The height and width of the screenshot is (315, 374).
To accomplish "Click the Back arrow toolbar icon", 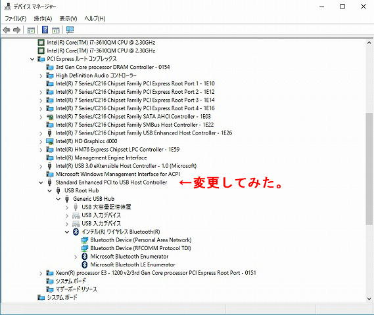I will click(x=7, y=30).
